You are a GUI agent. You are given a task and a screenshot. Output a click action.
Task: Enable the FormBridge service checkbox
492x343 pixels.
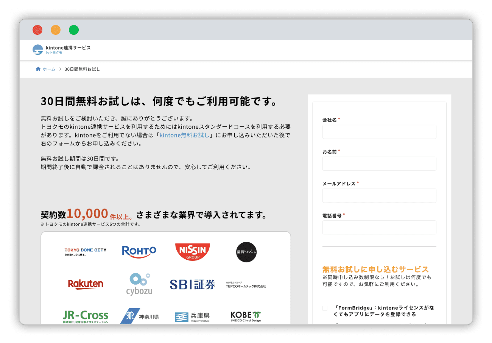(x=325, y=308)
